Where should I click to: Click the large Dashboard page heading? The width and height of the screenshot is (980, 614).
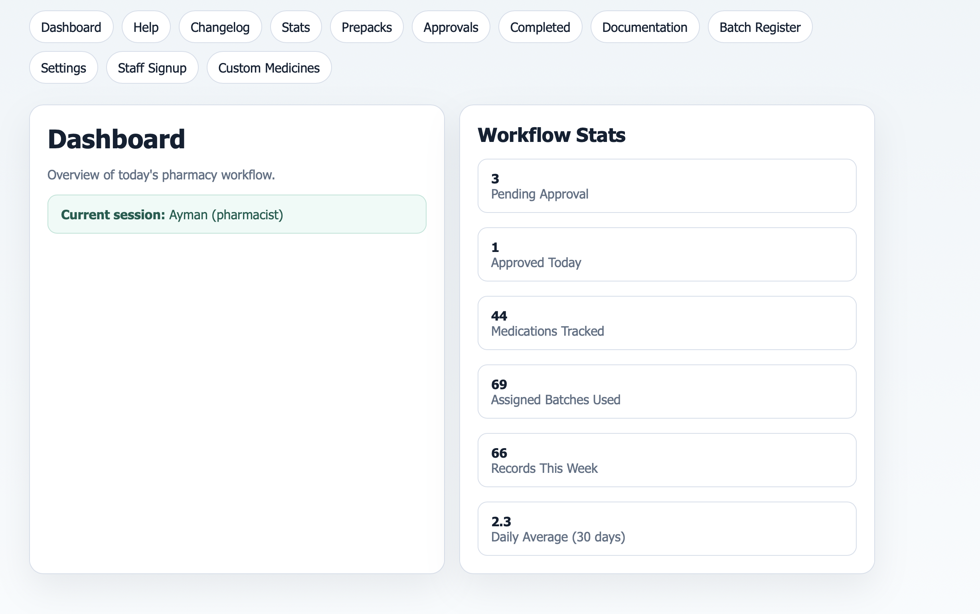pyautogui.click(x=116, y=139)
